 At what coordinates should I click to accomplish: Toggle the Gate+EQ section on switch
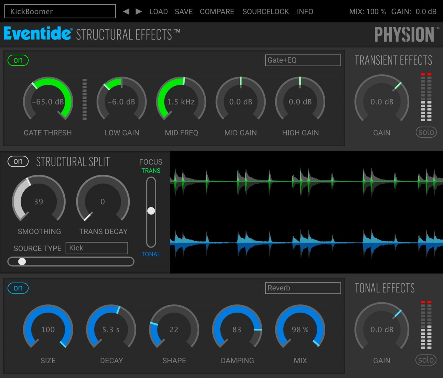coord(18,60)
